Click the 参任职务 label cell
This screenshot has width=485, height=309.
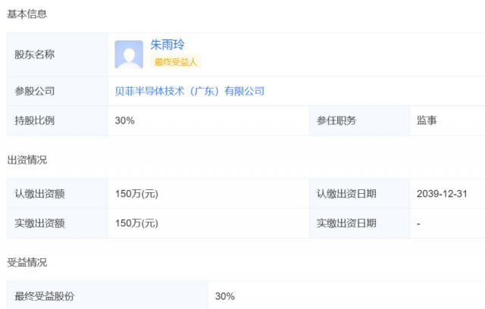point(336,120)
